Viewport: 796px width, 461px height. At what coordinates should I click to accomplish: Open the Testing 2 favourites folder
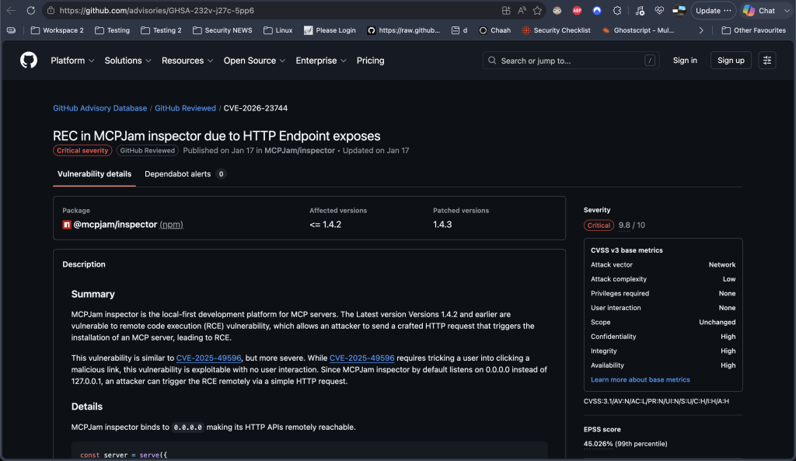tap(161, 30)
